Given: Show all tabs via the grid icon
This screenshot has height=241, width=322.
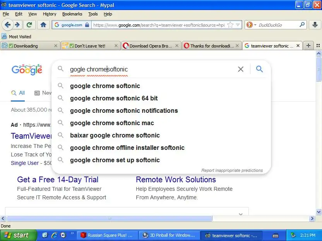Looking at the screenshot, I should point(318,46).
